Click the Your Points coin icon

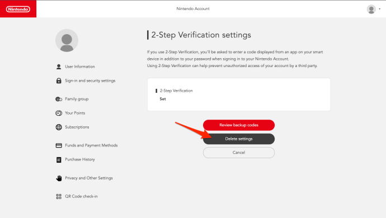pyautogui.click(x=59, y=113)
